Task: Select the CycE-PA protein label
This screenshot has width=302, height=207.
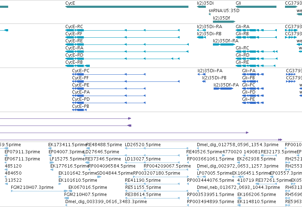Action: [81, 92]
